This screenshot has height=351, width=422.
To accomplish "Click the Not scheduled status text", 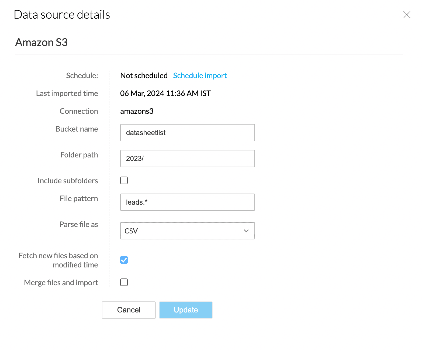I will (144, 75).
